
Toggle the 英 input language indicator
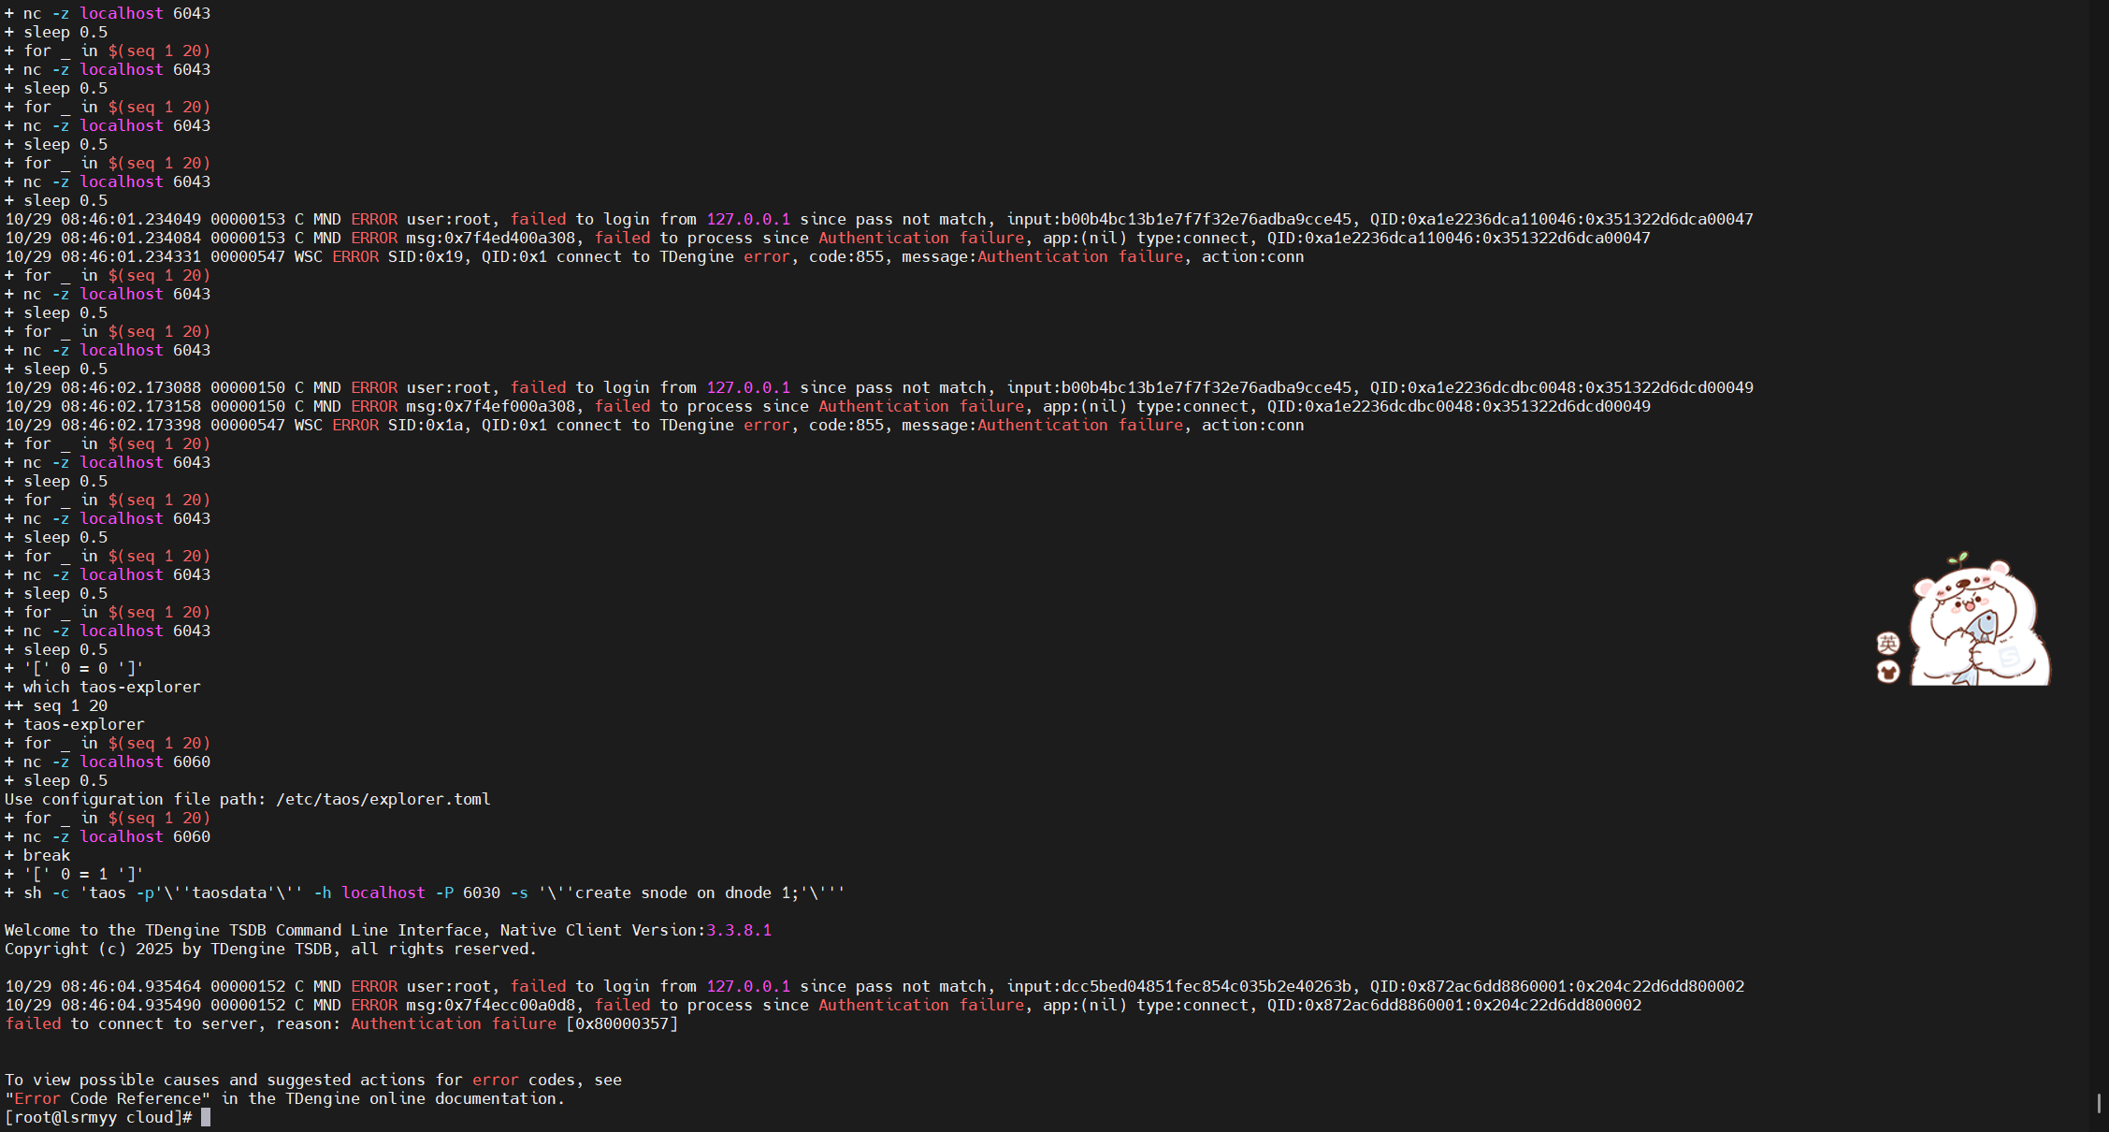click(1887, 643)
